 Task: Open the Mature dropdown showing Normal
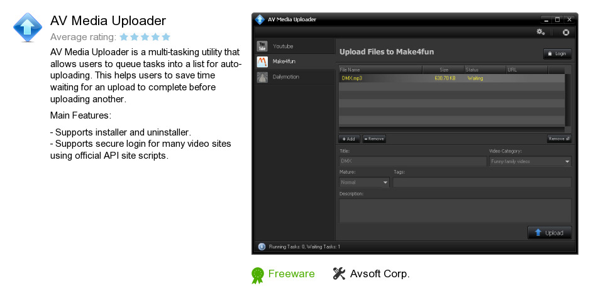364,183
